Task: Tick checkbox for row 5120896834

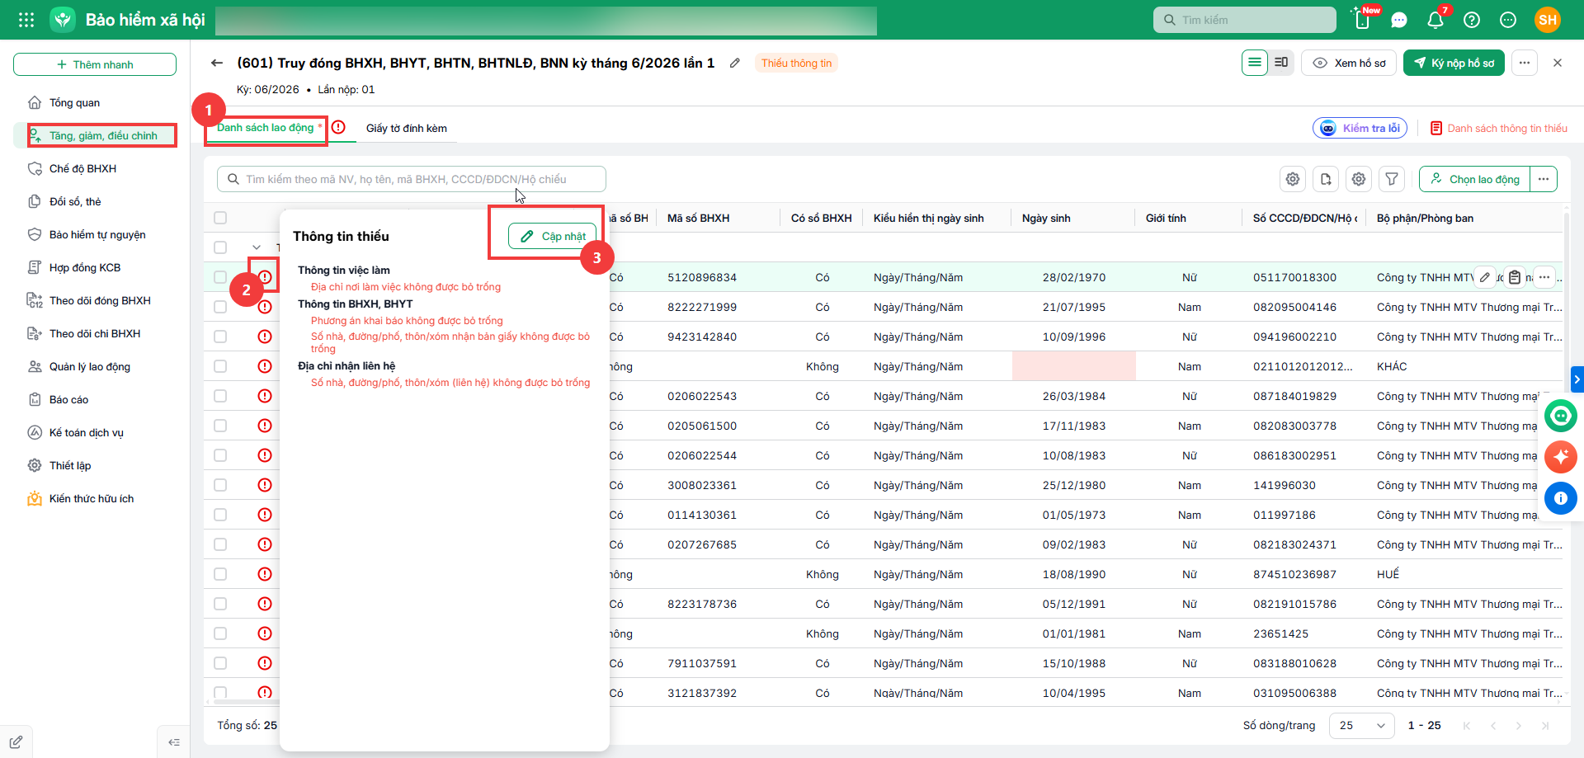Action: (220, 277)
